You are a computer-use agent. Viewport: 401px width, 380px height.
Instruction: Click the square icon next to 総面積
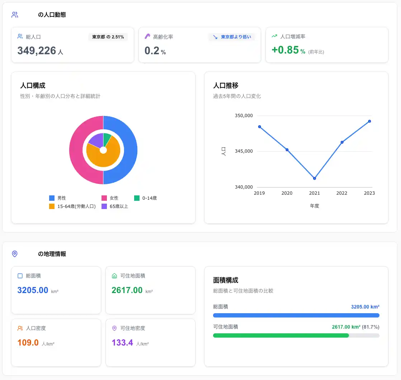click(20, 276)
